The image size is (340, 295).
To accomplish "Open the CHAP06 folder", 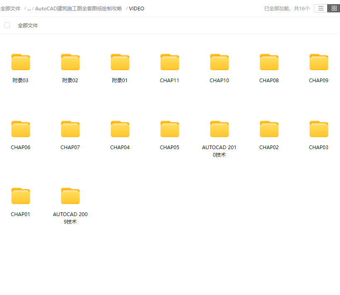I will pyautogui.click(x=20, y=129).
